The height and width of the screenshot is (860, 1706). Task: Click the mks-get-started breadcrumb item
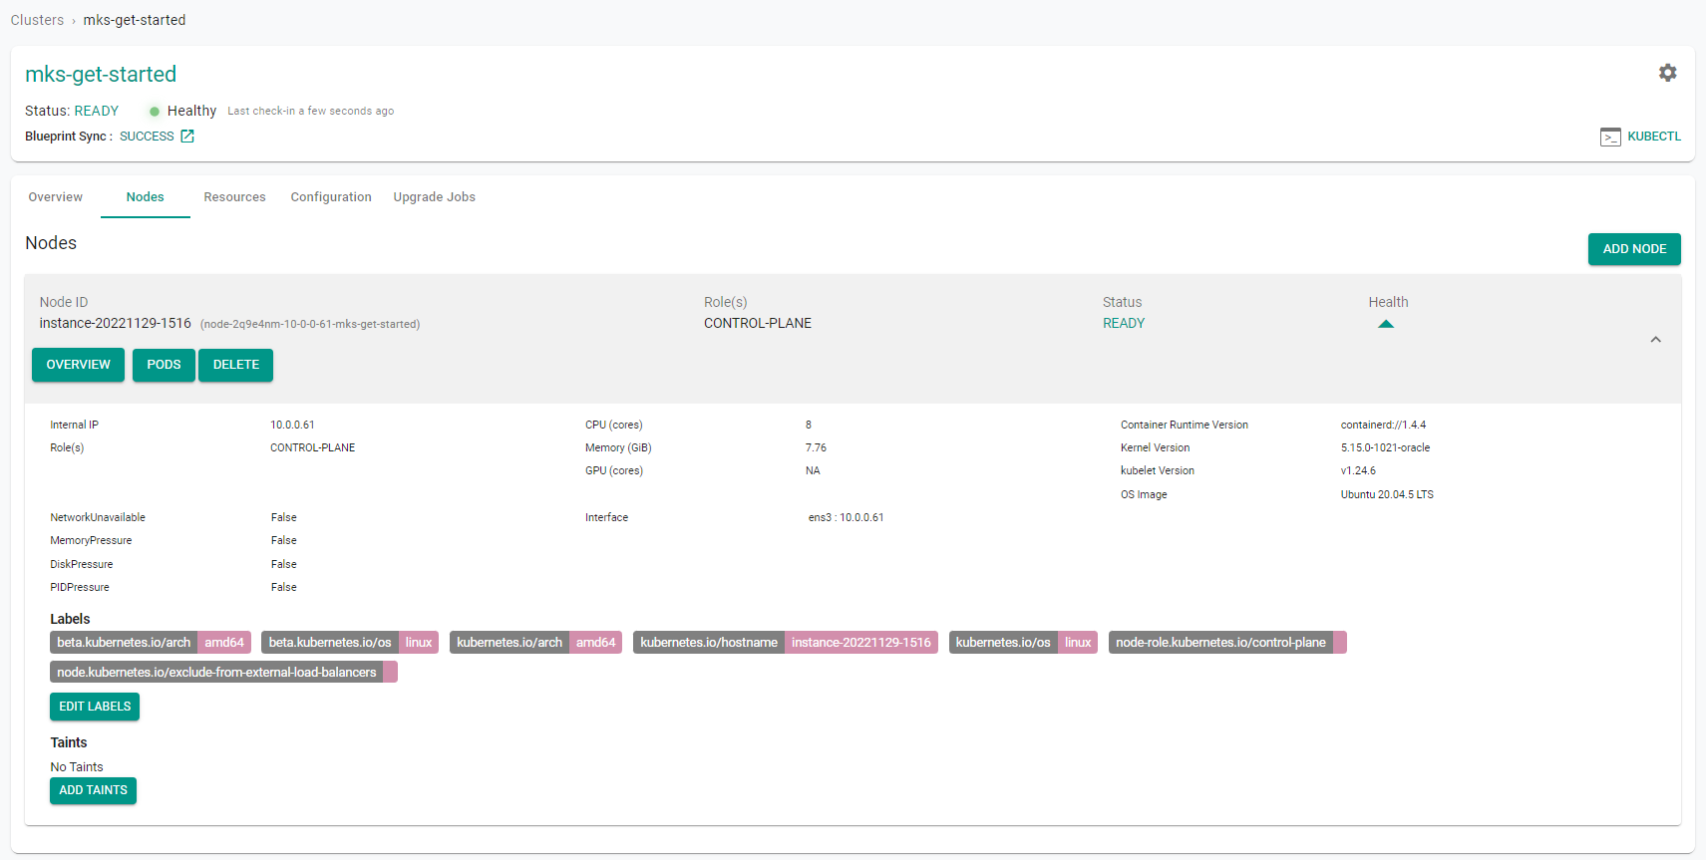pos(135,20)
